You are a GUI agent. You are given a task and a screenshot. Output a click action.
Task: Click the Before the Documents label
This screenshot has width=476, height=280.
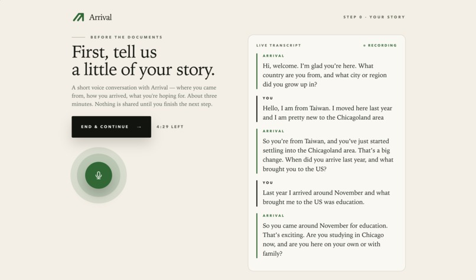(x=126, y=37)
